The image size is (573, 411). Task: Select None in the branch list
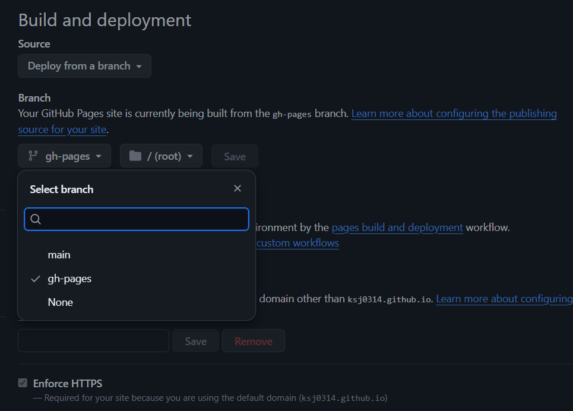137,302
